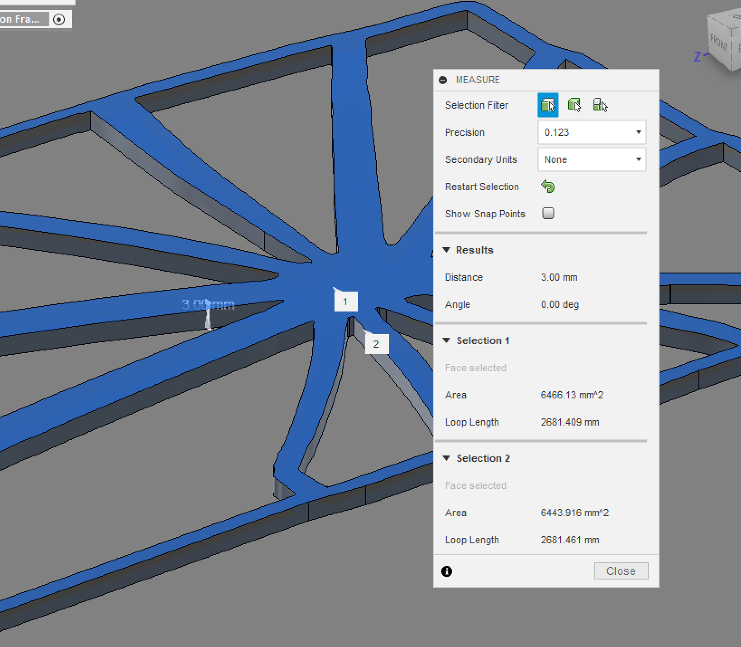Screen dimensions: 741x647
Task: Select the face selection filter
Action: [x=548, y=105]
